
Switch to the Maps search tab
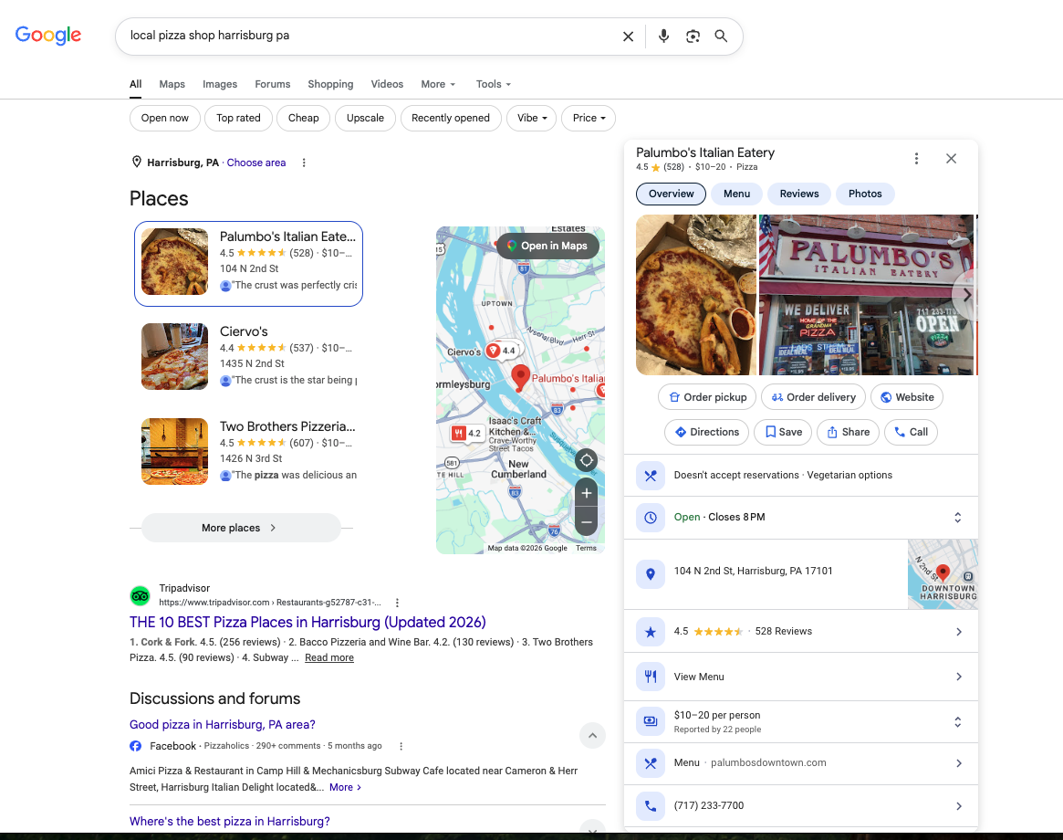(172, 84)
